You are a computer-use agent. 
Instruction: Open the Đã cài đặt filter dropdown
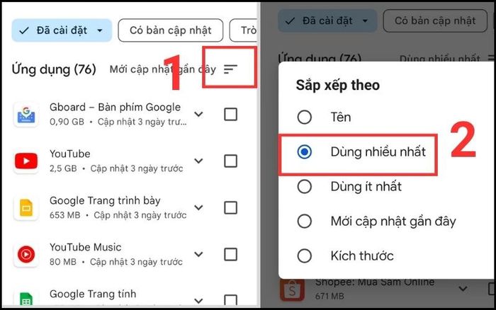point(62,30)
